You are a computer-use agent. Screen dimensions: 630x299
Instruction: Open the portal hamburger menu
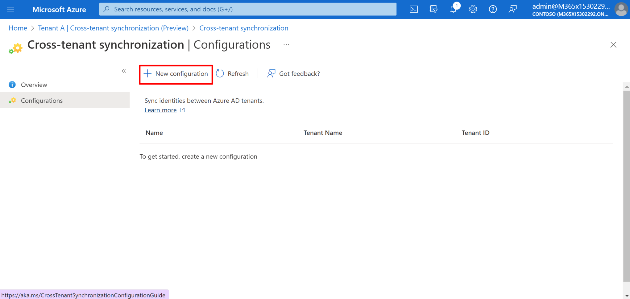click(10, 9)
